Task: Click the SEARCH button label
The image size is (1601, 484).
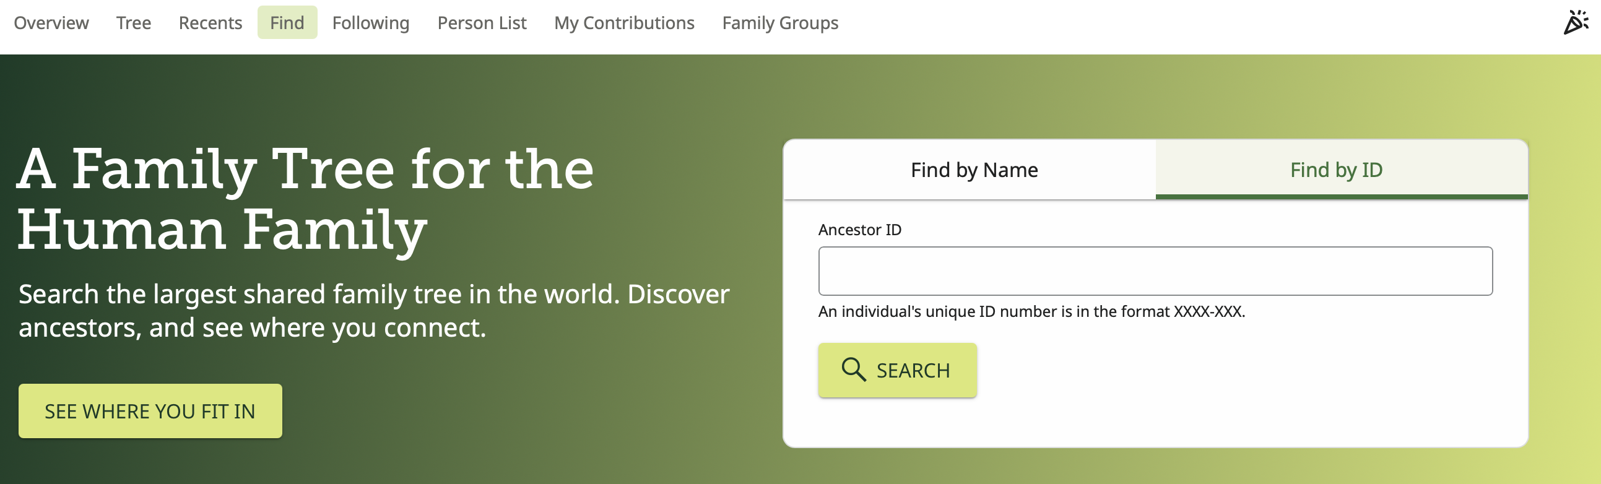Action: (913, 370)
